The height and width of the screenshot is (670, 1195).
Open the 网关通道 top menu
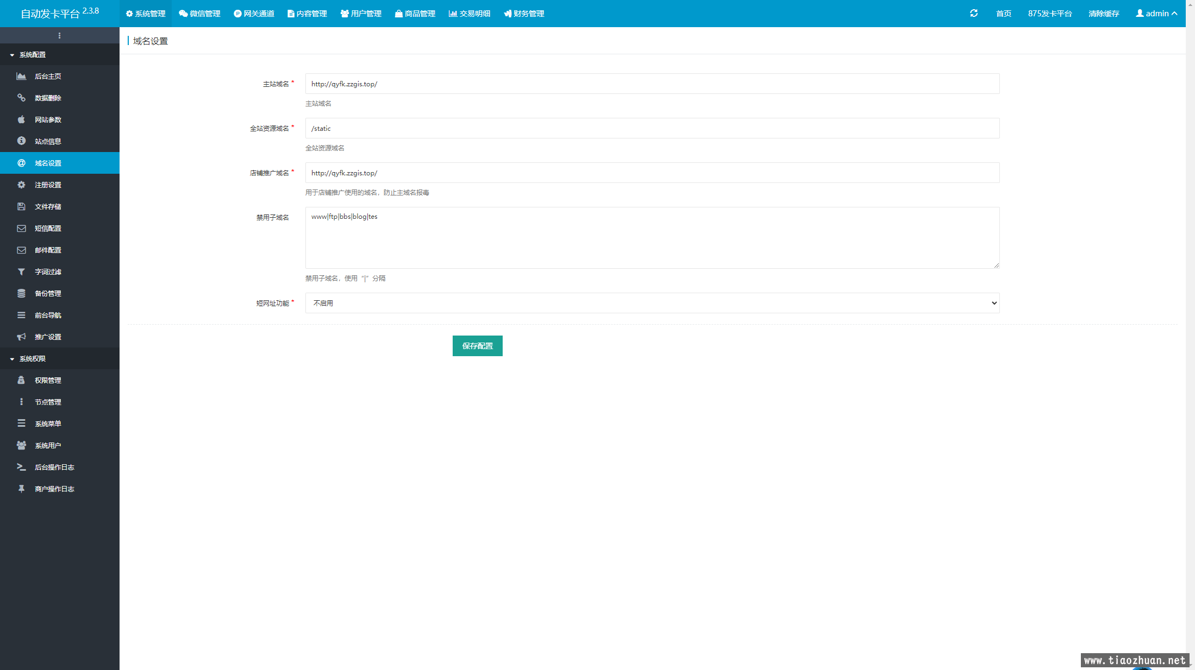click(254, 14)
